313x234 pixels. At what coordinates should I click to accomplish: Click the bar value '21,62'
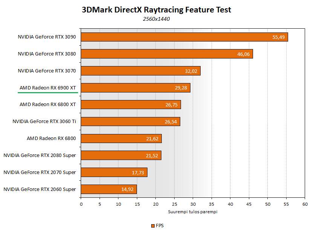coord(152,139)
